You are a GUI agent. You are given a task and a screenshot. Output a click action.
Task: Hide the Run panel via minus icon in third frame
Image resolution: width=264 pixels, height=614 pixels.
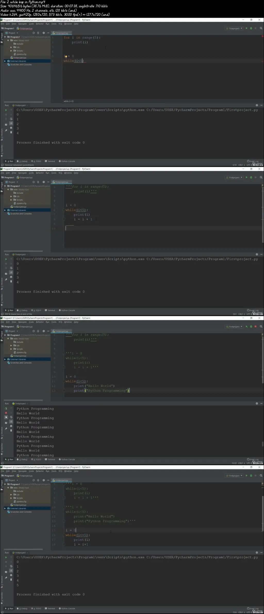[261, 404]
